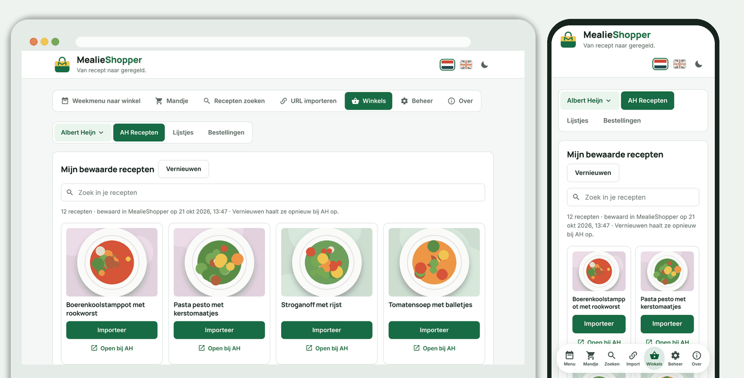Open Stroganoff met rijst recipe image

[327, 262]
